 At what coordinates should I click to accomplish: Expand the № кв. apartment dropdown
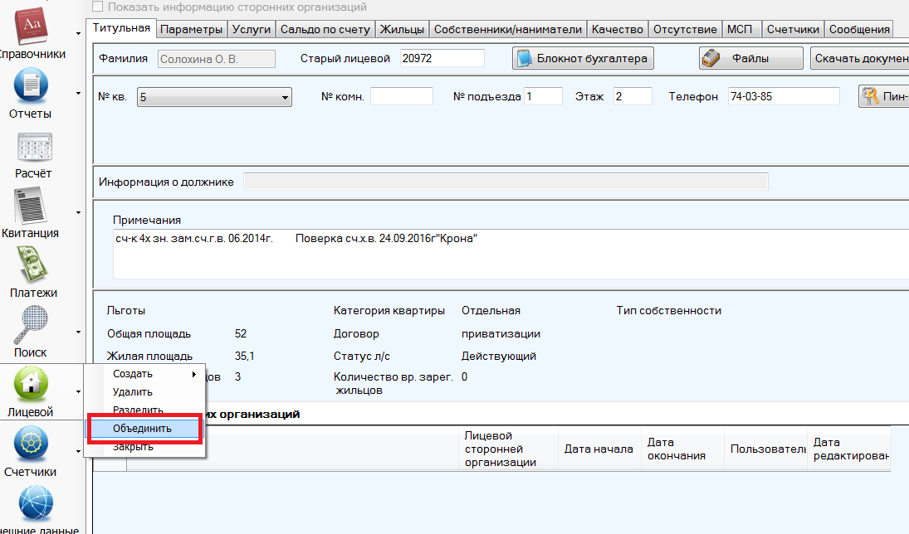pos(285,98)
